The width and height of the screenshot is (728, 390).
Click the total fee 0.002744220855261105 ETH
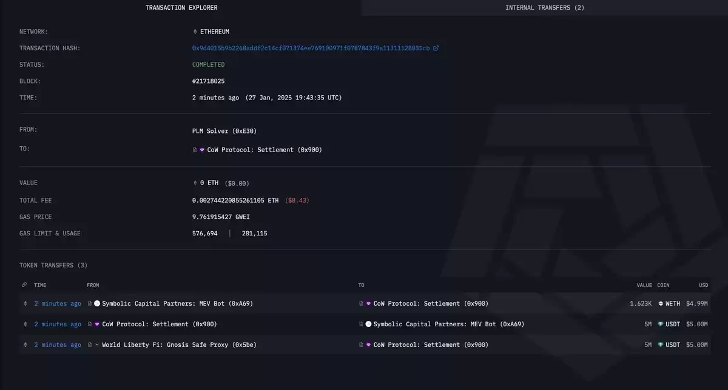[235, 200]
